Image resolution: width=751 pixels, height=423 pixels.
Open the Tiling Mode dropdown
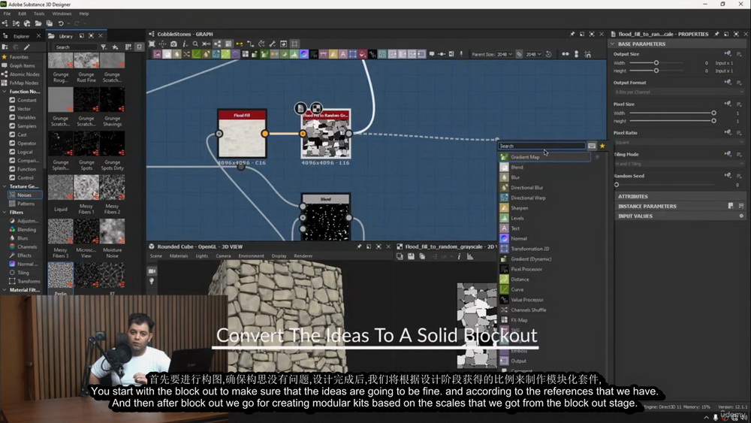[679, 164]
